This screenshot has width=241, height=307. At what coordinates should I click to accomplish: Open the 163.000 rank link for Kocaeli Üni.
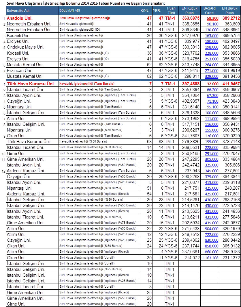[x=212, y=36]
